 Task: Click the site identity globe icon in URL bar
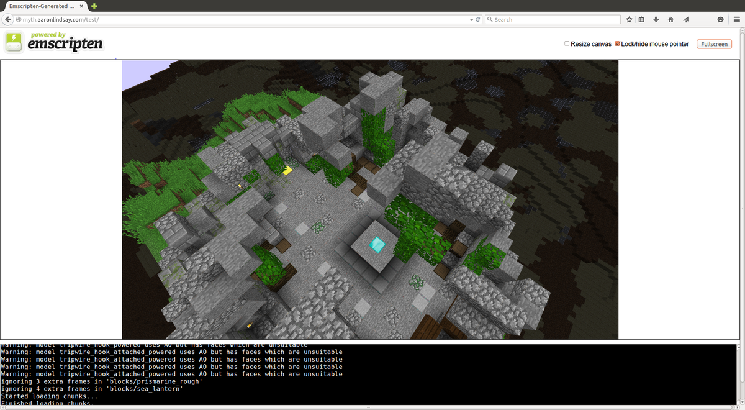tap(19, 20)
